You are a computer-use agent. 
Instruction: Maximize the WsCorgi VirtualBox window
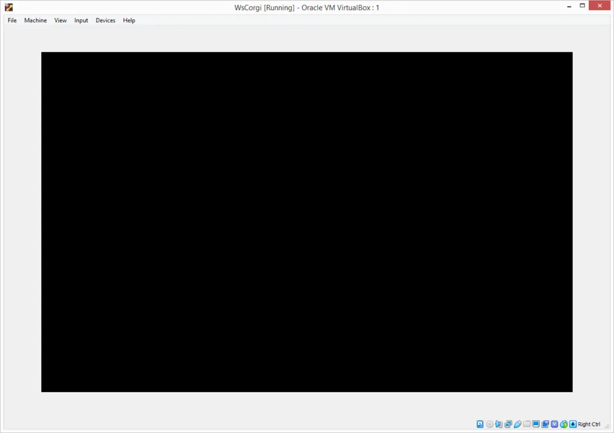coord(582,6)
